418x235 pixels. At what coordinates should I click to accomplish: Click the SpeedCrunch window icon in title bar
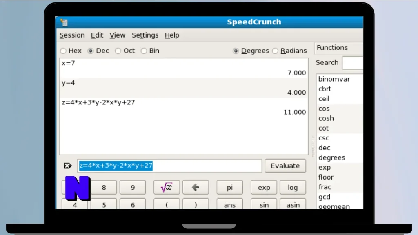click(x=64, y=22)
